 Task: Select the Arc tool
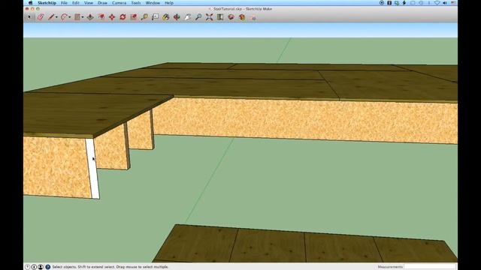pyautogui.click(x=64, y=17)
